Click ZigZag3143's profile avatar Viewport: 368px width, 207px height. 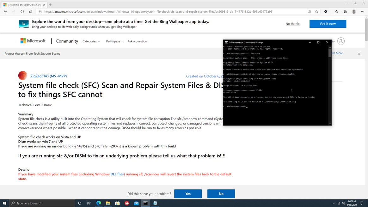pyautogui.click(x=23, y=75)
